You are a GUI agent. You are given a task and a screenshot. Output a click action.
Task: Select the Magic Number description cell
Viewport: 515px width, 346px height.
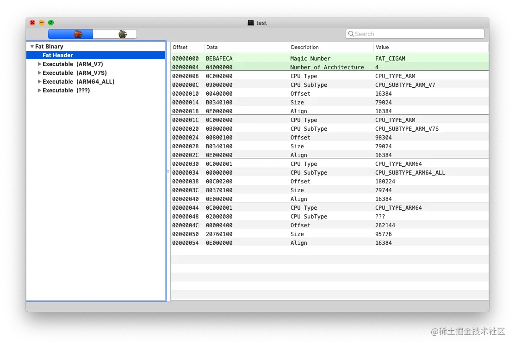pos(310,58)
